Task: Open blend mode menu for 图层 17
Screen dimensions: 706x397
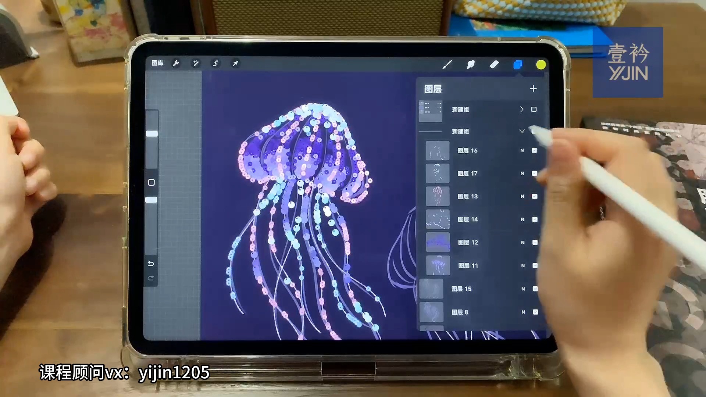Action: 523,173
